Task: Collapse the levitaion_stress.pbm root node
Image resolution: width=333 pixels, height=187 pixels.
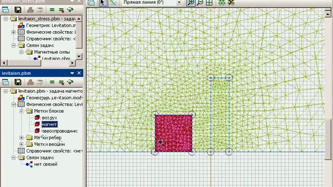Action: point(6,19)
